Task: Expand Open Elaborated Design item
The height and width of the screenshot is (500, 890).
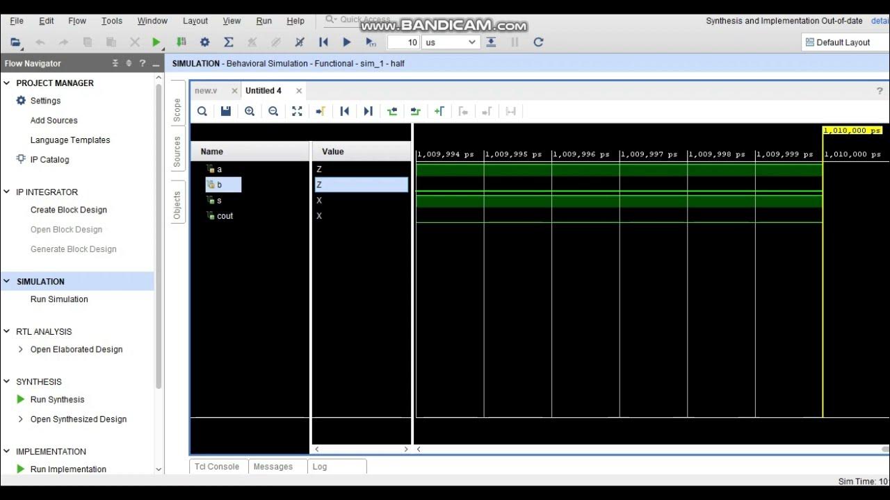Action: pyautogui.click(x=21, y=349)
